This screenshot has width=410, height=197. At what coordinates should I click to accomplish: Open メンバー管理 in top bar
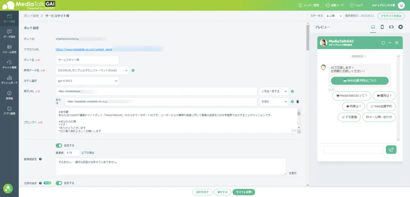point(309,5)
